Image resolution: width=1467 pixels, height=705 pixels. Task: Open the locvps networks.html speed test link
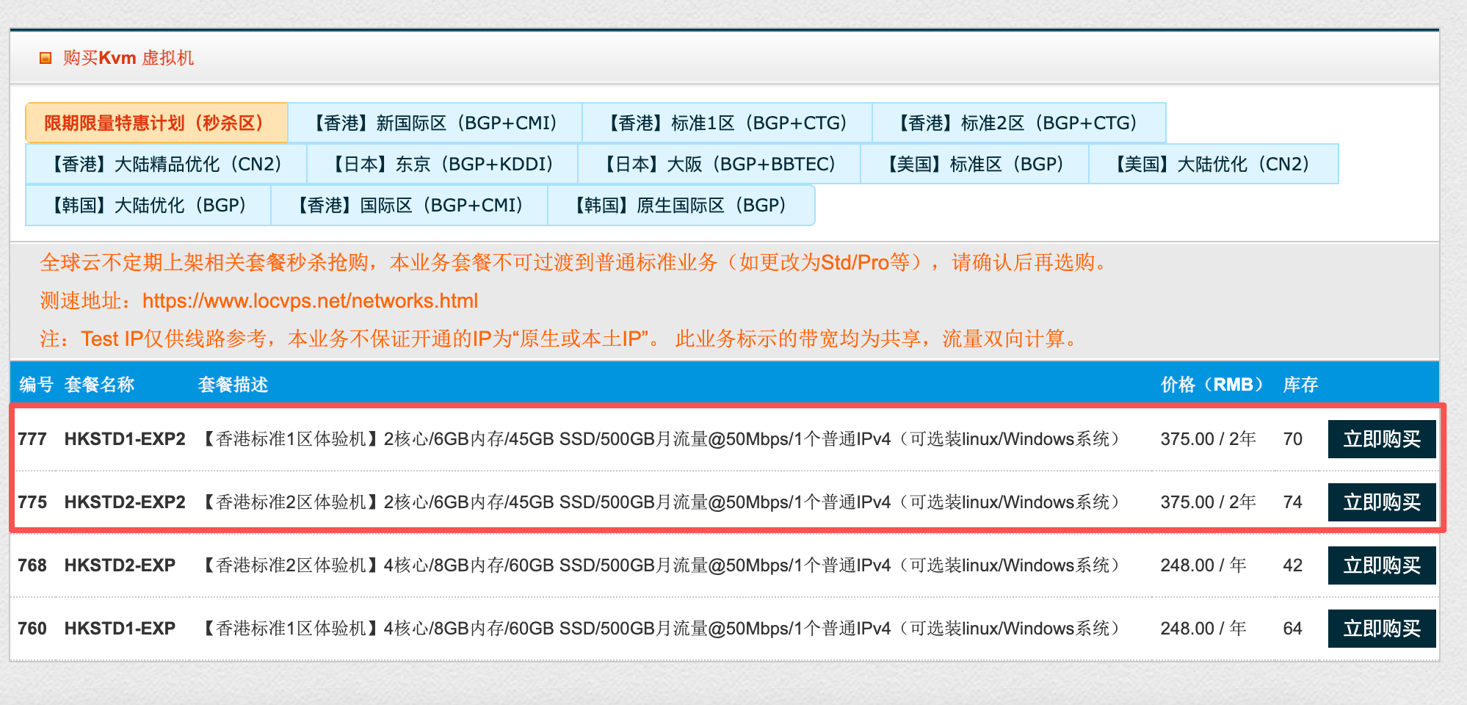[310, 301]
